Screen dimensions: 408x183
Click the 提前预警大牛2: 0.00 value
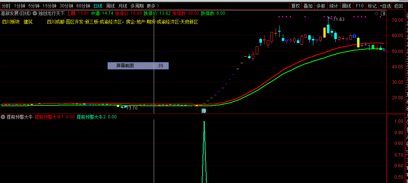[96, 117]
